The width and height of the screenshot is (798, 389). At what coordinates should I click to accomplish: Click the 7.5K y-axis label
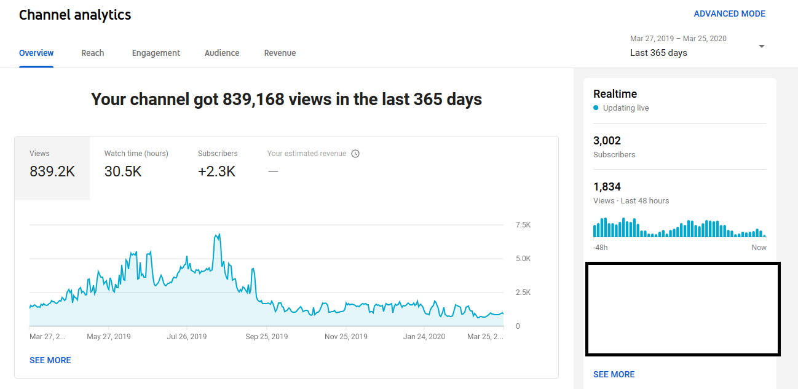(x=523, y=225)
